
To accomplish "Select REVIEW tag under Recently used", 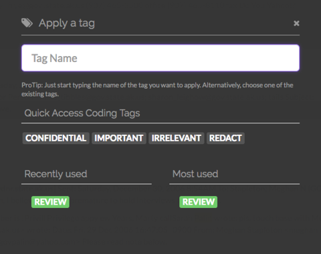I will [x=50, y=202].
